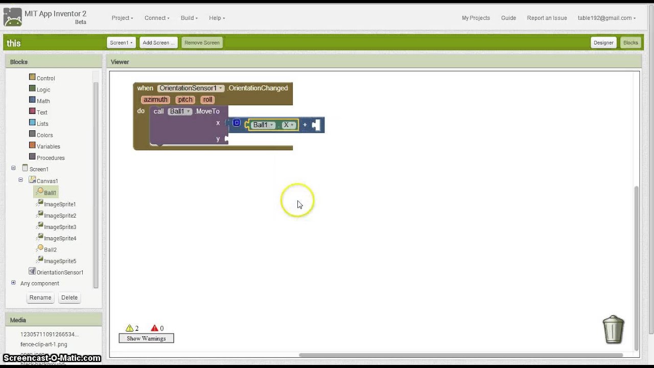Open the Ball1 dropdown in getter block
The image size is (654, 368).
(x=263, y=125)
